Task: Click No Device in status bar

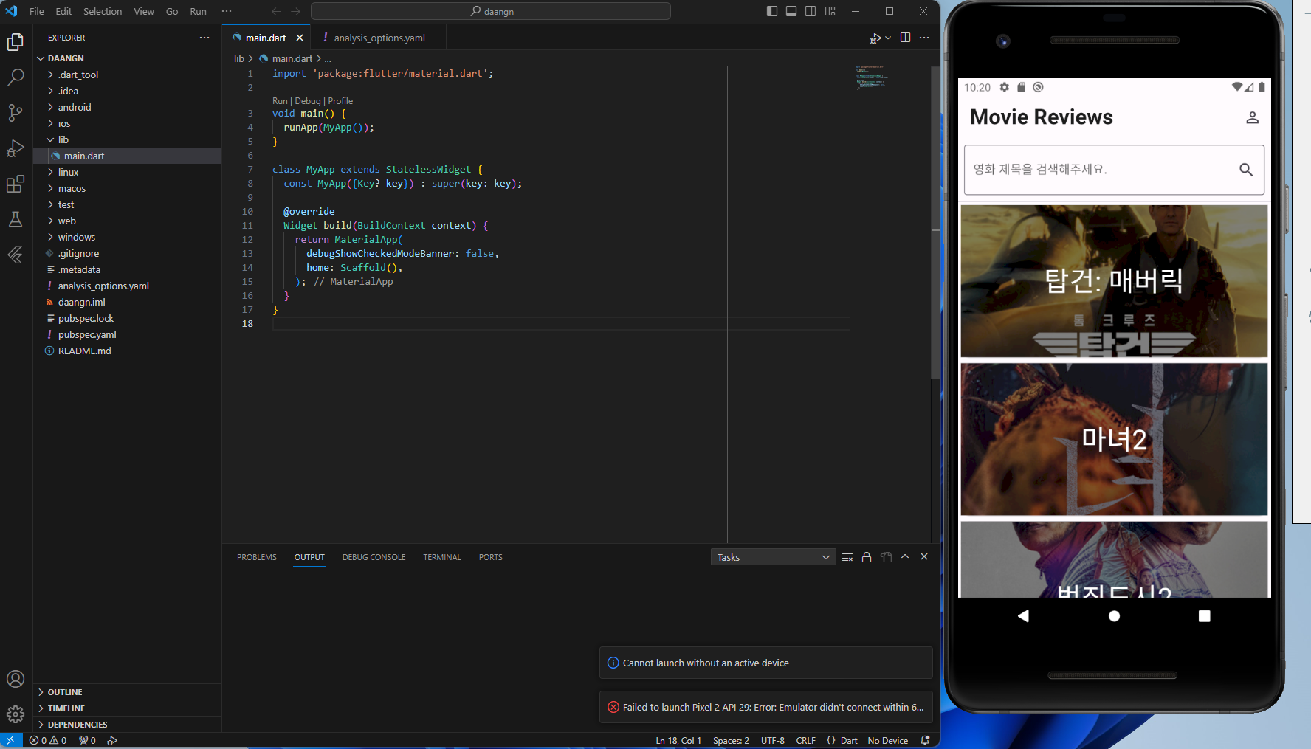Action: click(887, 740)
